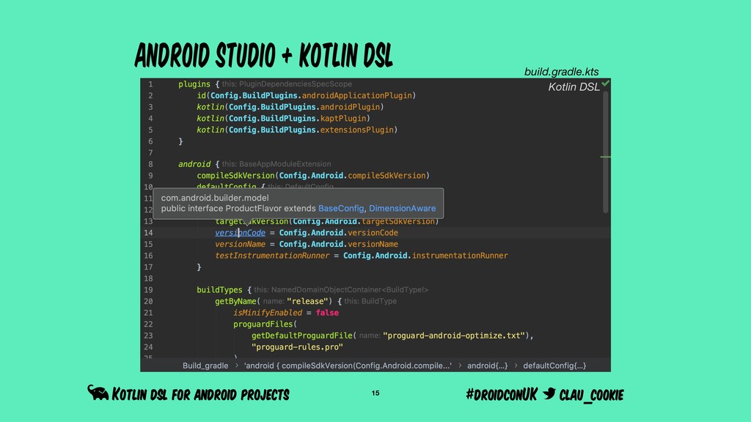Viewport: 751px width, 422px height.
Task: Select the 'android { compileSdkVersion...' breadcrumb
Action: [348, 366]
